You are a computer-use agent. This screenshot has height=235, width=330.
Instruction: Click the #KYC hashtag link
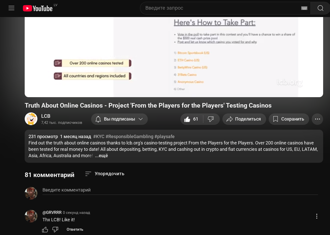(x=99, y=137)
